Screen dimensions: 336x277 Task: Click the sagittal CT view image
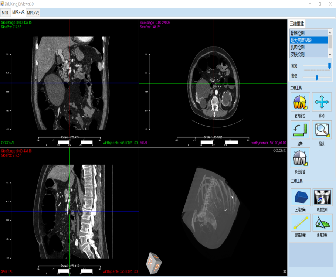click(x=73, y=212)
